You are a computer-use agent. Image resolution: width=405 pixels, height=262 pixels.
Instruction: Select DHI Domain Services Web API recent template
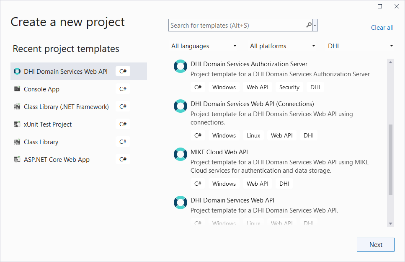coord(79,71)
